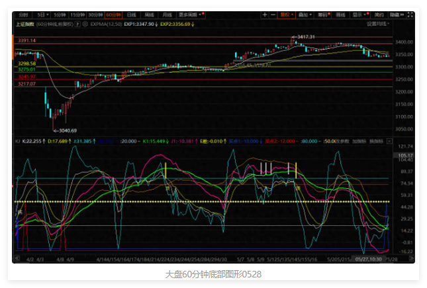The width and height of the screenshot is (427, 288).
Task: Click the question mark help icon
Action: 77,24
